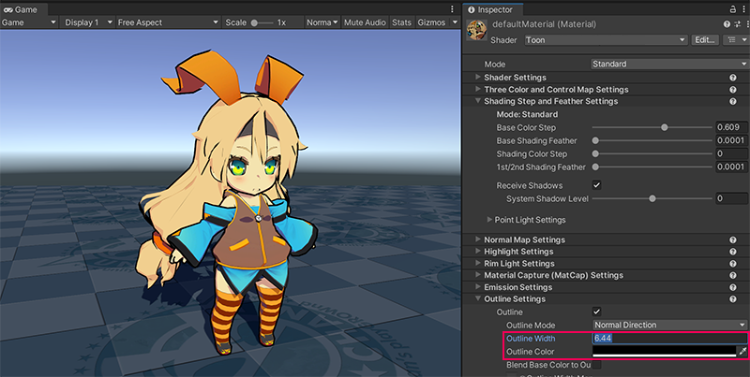Expand Highlight Settings section
The width and height of the screenshot is (750, 377).
pyautogui.click(x=478, y=252)
